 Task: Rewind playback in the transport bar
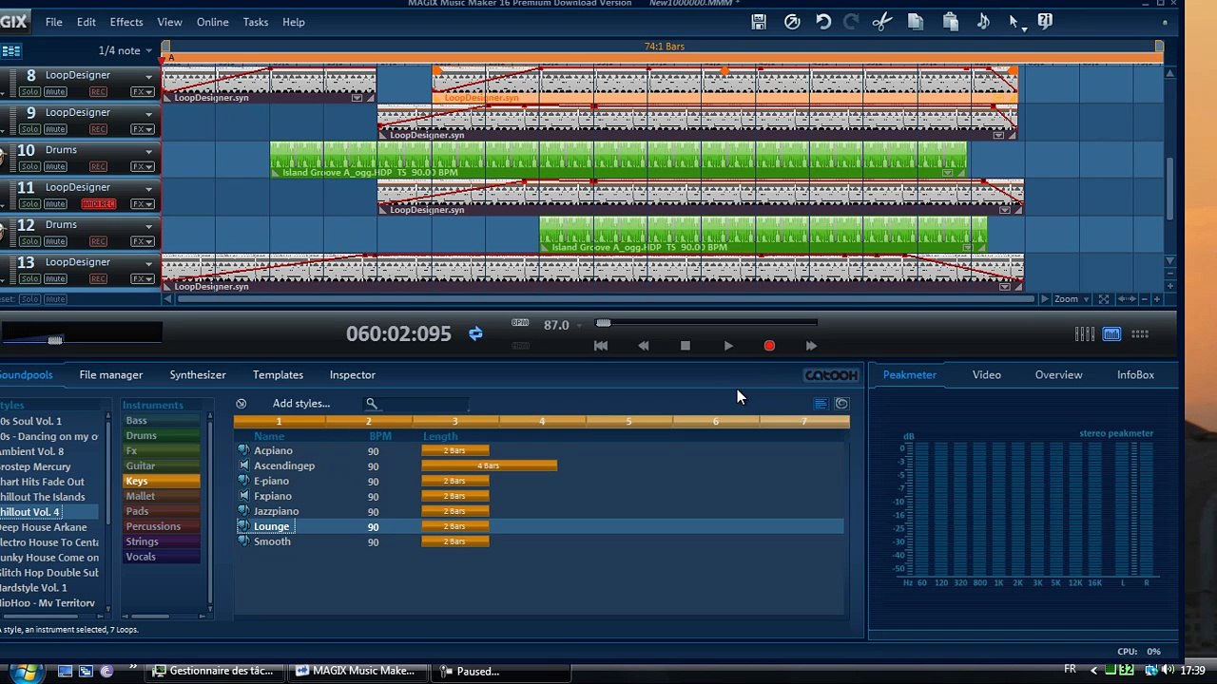pos(644,346)
